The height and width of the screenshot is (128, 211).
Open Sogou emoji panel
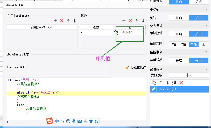[68, 121]
